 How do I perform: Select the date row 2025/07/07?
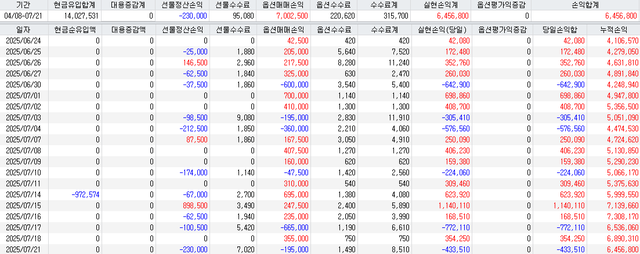(x=24, y=139)
